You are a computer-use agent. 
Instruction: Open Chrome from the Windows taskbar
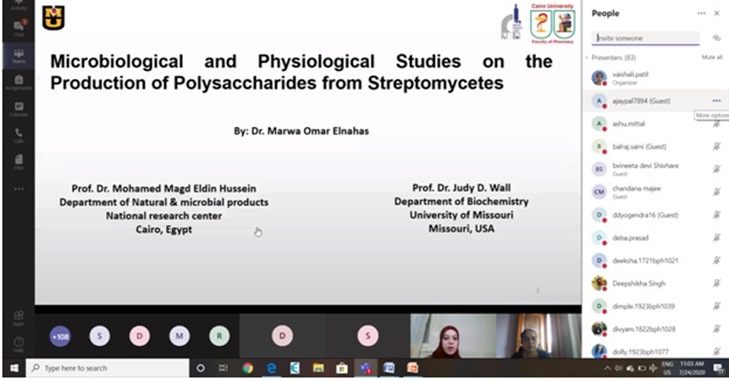click(x=247, y=368)
